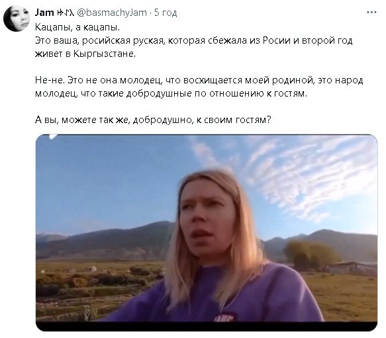Click the display name Jam
The image size is (386, 338).
coord(44,13)
